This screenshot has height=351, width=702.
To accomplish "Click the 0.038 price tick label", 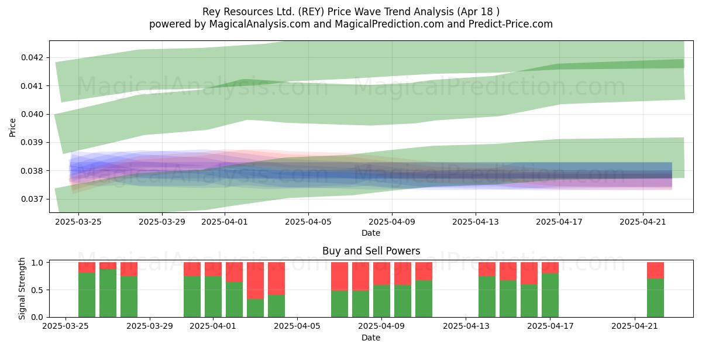I will [x=33, y=171].
